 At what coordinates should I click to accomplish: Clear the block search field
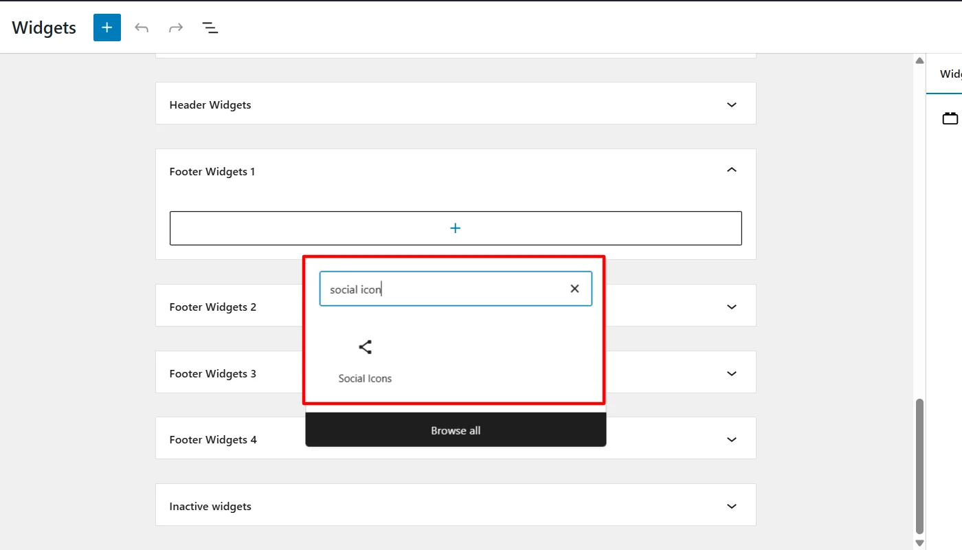[574, 289]
